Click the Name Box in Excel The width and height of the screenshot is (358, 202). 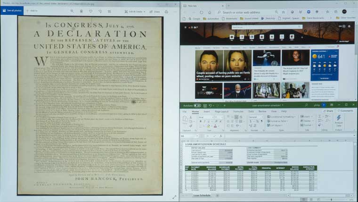point(189,136)
